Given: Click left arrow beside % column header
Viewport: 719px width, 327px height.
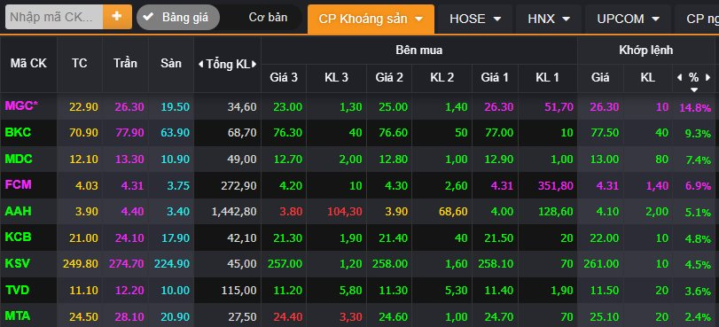Looking at the screenshot, I should point(680,77).
